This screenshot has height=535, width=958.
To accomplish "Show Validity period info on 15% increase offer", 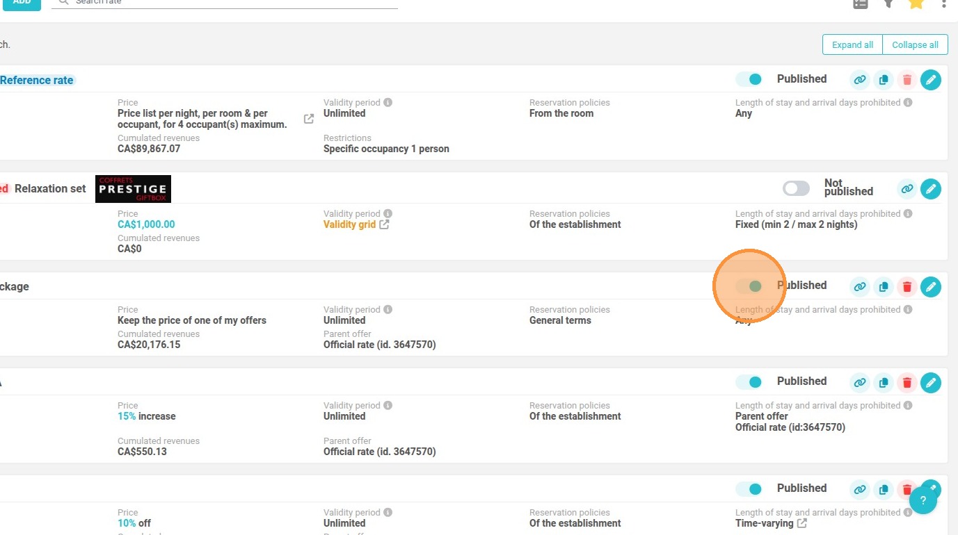I will point(388,405).
